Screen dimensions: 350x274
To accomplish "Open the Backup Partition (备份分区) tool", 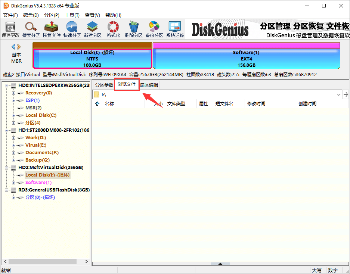I will click(154, 29).
